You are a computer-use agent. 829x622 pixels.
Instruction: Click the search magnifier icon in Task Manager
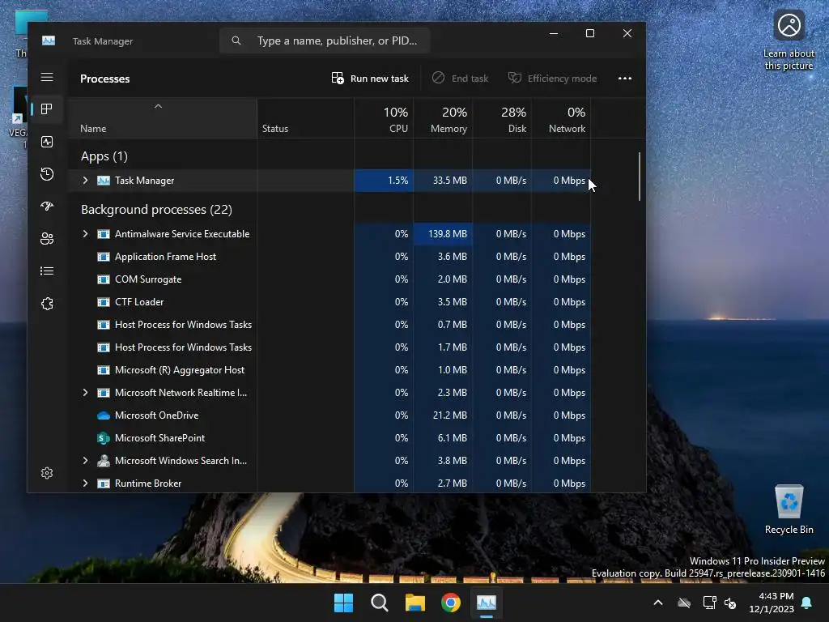236,40
